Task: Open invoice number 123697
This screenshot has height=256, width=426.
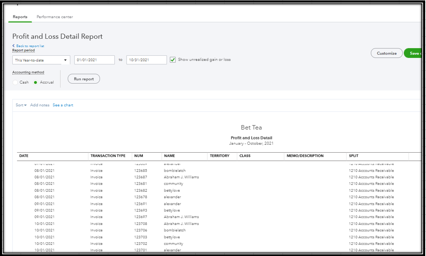Action: [141, 217]
